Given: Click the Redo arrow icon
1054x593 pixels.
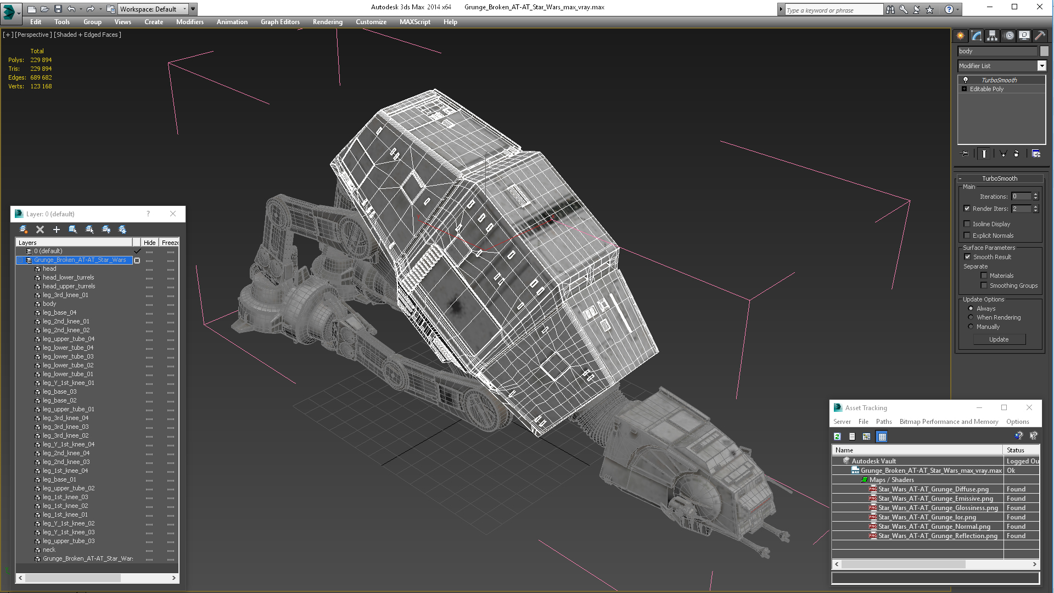Looking at the screenshot, I should [90, 9].
